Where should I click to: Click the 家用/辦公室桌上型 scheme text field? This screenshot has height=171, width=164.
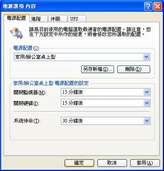click(x=78, y=57)
